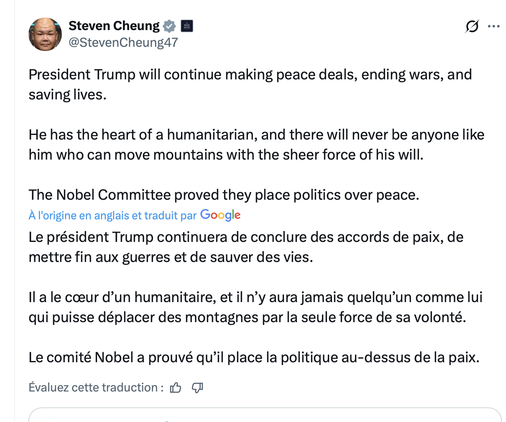506x422 pixels.
Task: Rate the translation with thumbs down
Action: 197,388
